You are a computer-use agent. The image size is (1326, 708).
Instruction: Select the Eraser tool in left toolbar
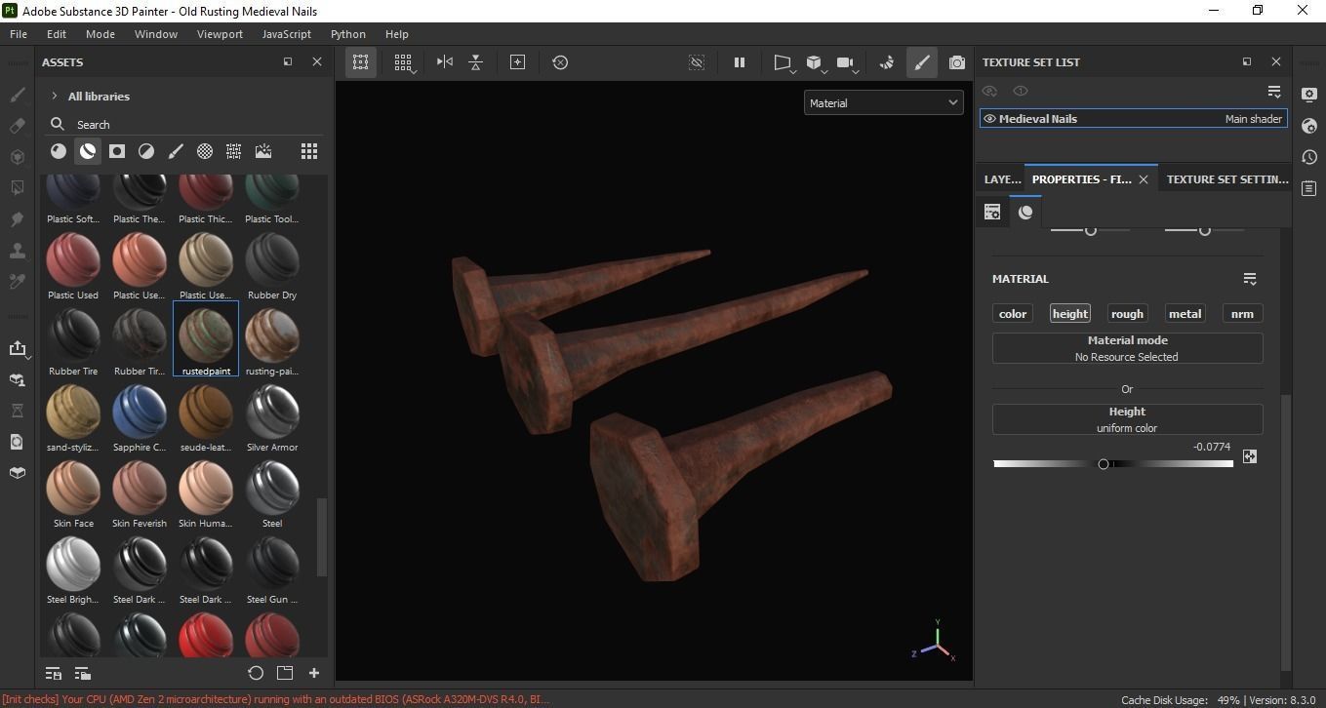point(17,126)
